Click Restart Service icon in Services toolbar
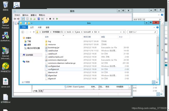The width and height of the screenshot is (169, 111). click(x=57, y=19)
